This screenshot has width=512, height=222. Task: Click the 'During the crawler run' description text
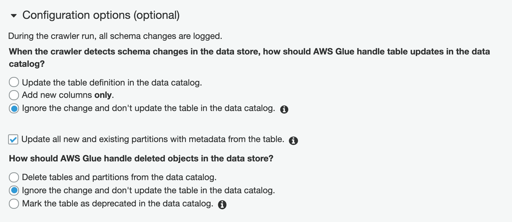click(x=115, y=36)
